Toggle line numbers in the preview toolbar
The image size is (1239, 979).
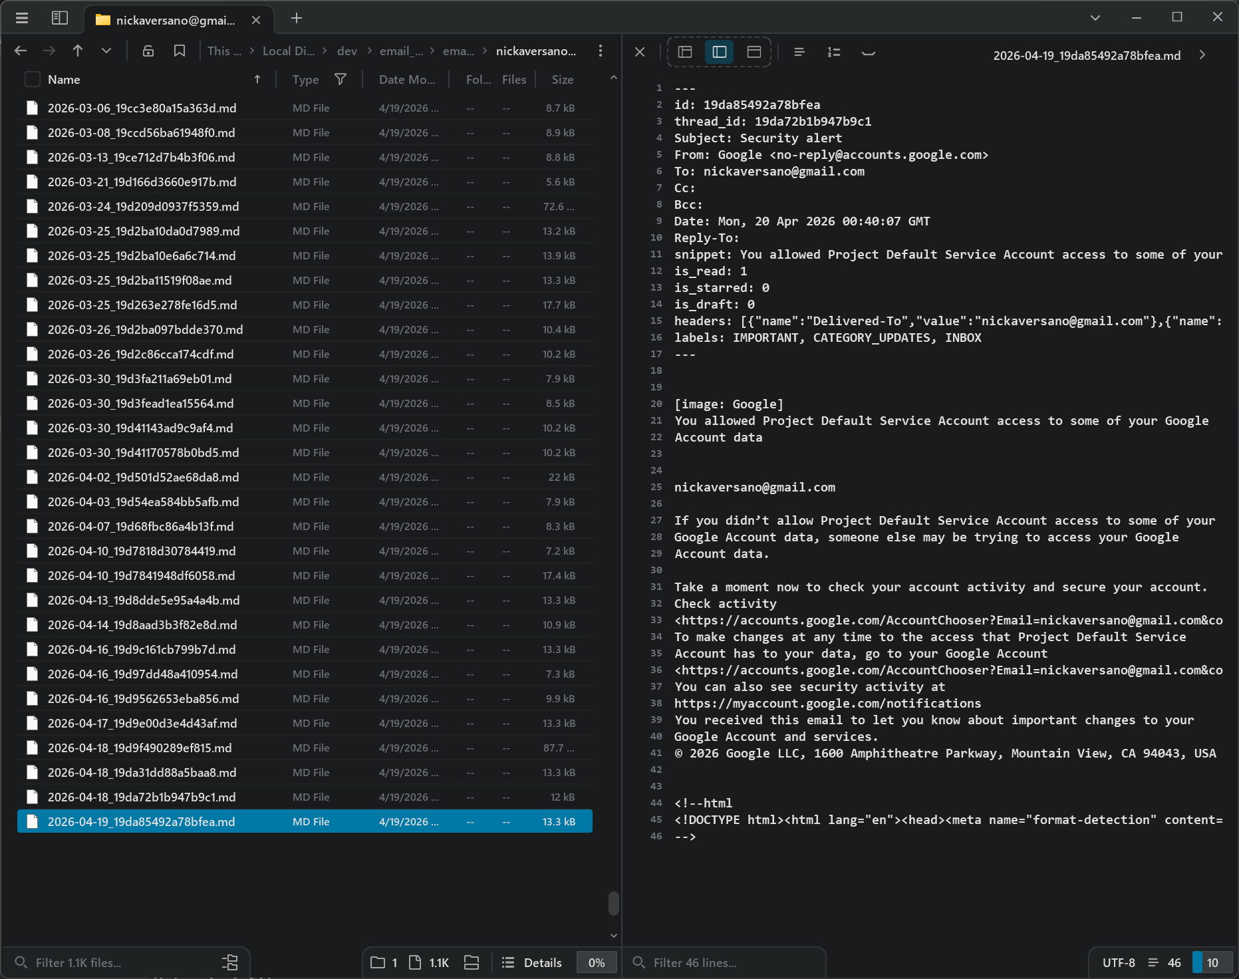(x=834, y=52)
